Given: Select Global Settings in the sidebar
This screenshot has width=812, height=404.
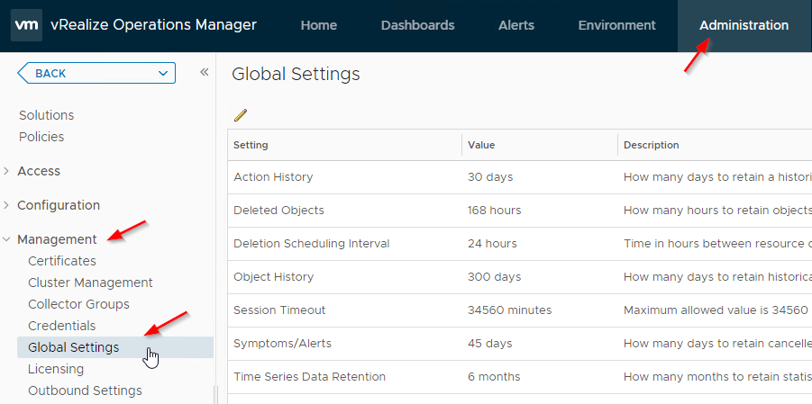Looking at the screenshot, I should click(x=115, y=347).
